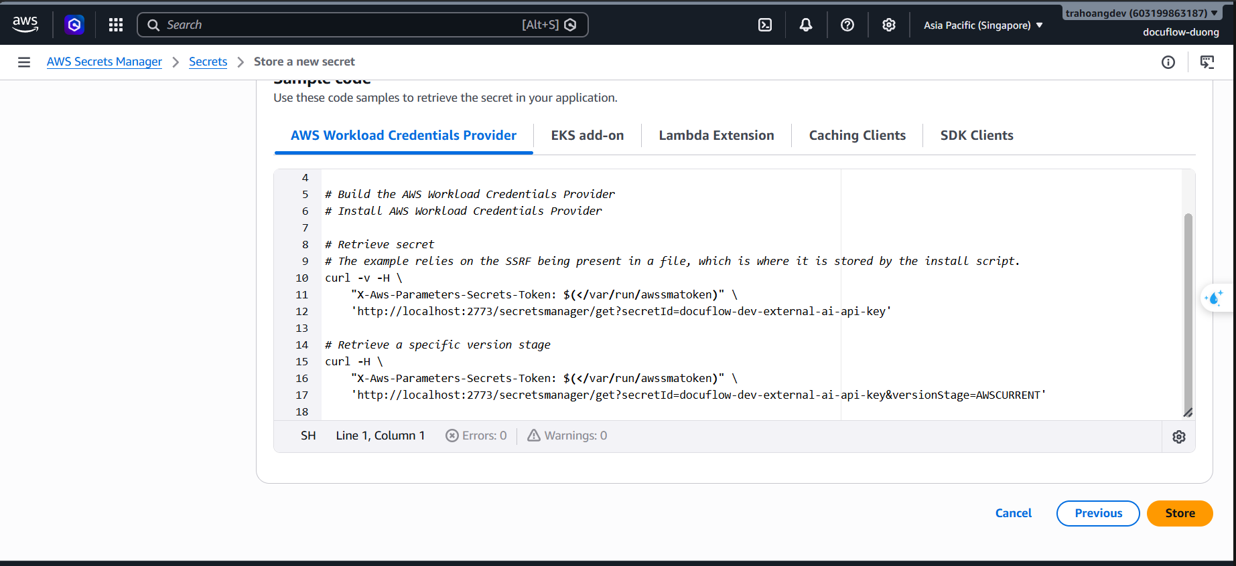
Task: Open code editor preferences gear
Action: point(1179,437)
